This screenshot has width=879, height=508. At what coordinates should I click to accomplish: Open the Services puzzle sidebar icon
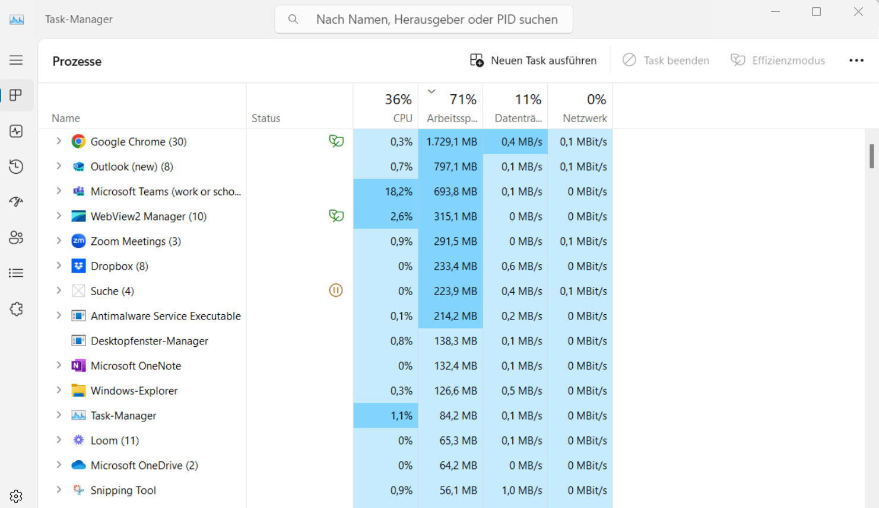tap(16, 309)
